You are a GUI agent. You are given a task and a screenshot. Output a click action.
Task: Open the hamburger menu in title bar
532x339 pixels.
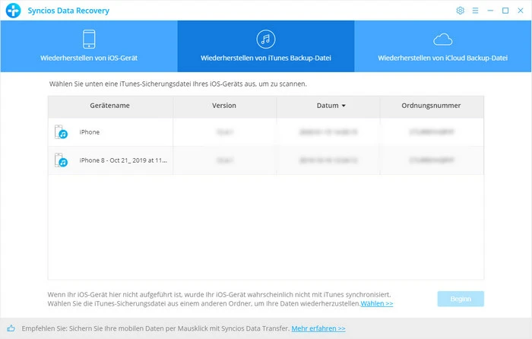click(x=476, y=11)
